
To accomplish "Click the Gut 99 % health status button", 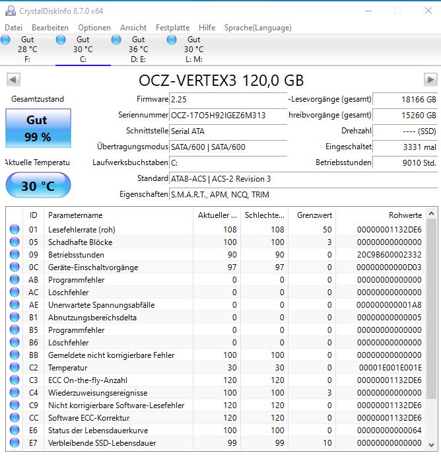I will (x=38, y=128).
